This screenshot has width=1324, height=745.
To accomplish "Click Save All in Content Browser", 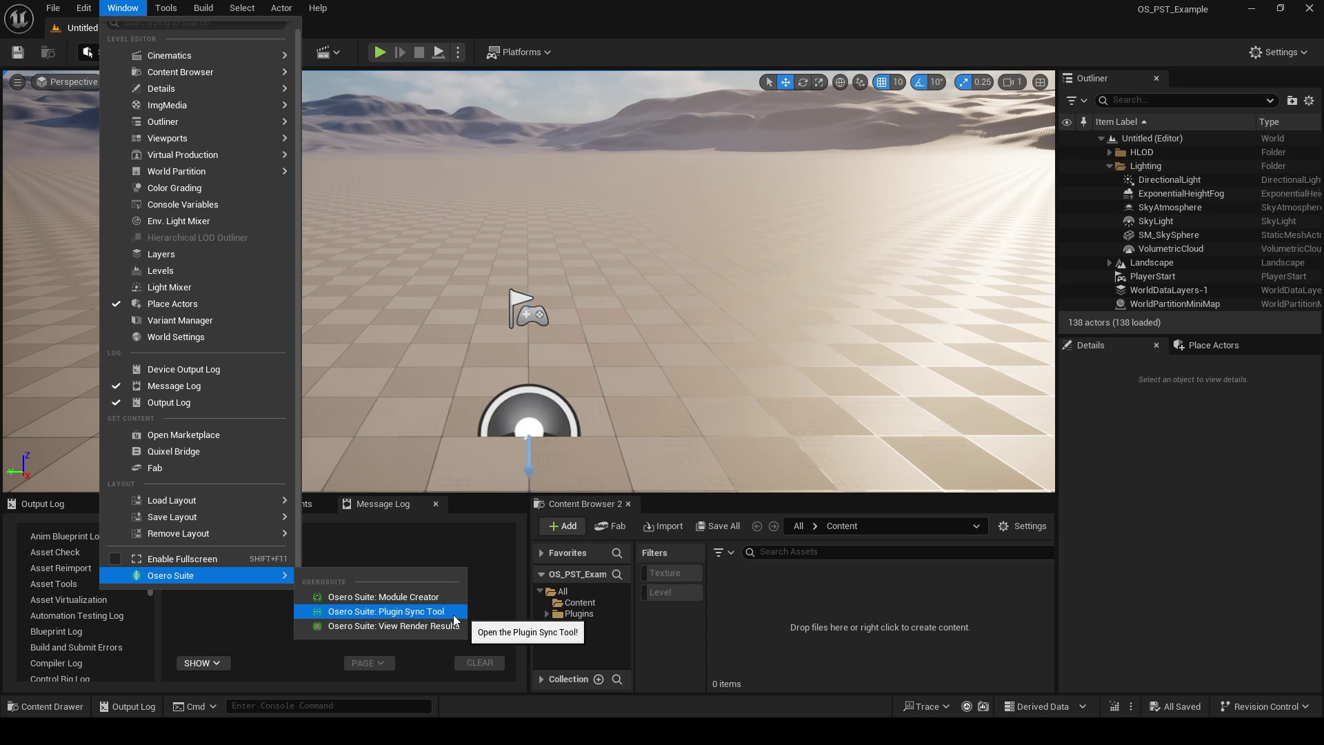I will click(718, 526).
